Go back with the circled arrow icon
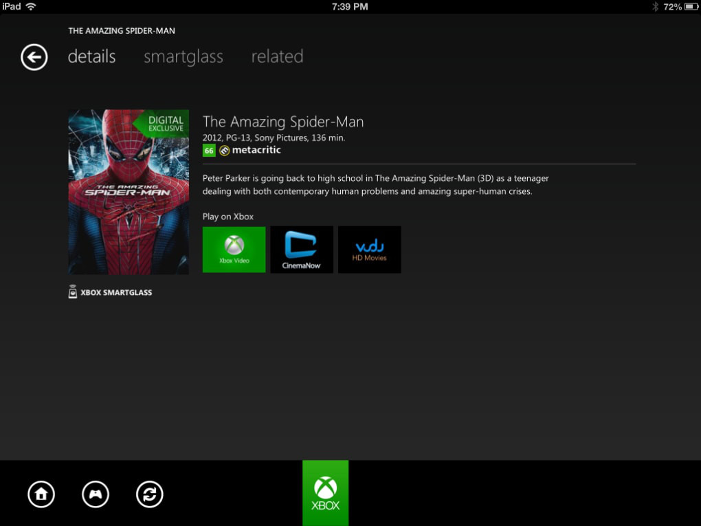 (x=34, y=57)
